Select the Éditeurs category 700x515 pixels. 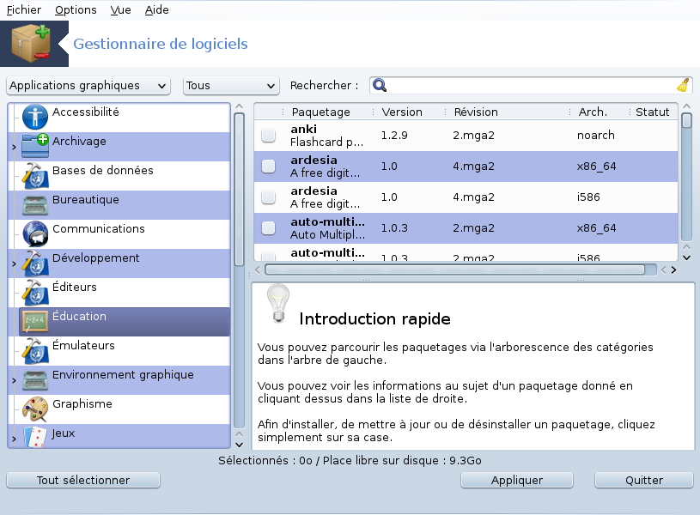[x=119, y=293]
